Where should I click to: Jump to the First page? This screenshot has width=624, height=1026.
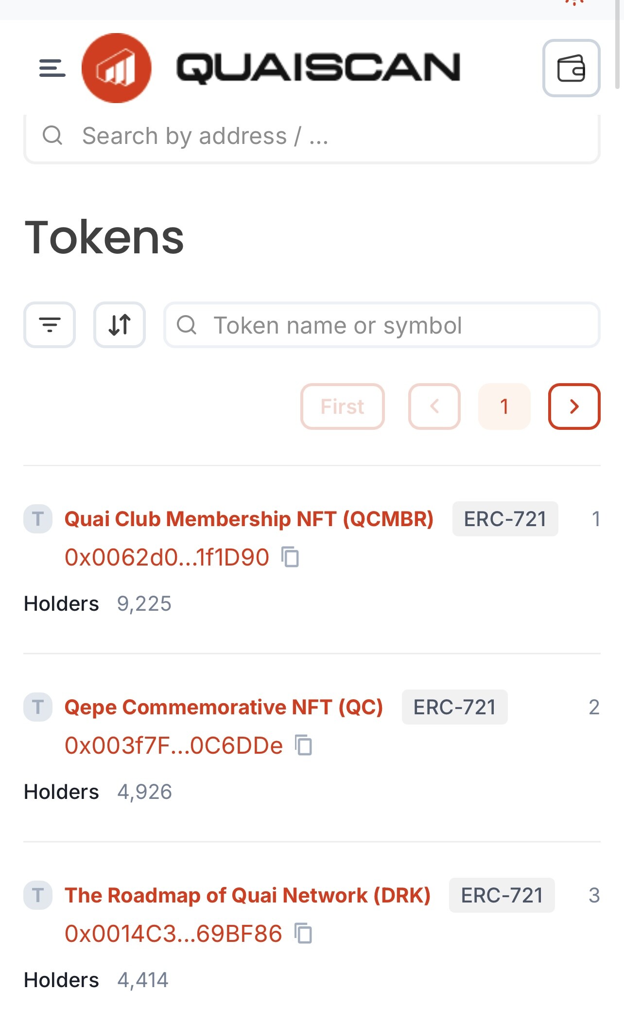343,407
